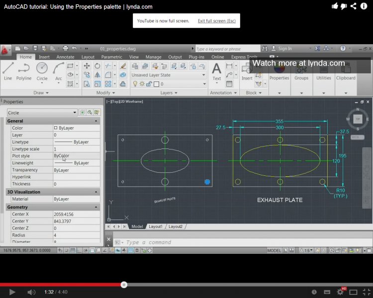The width and height of the screenshot is (373, 298).
Task: Open the Circle object type dropdown
Action: tap(42, 113)
